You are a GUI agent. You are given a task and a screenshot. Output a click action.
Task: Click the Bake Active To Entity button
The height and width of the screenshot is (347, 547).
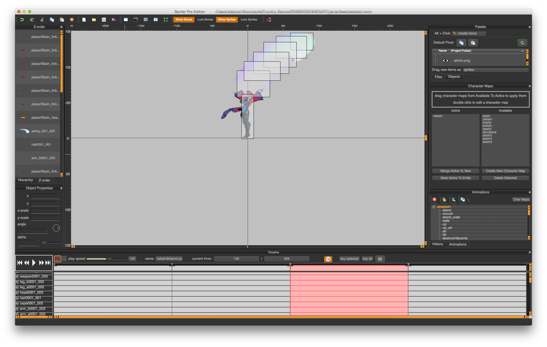pos(455,178)
